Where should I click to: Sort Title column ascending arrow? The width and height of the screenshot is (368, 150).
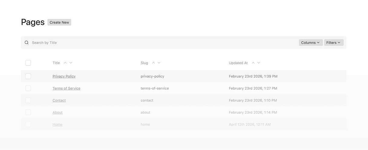[x=65, y=63]
